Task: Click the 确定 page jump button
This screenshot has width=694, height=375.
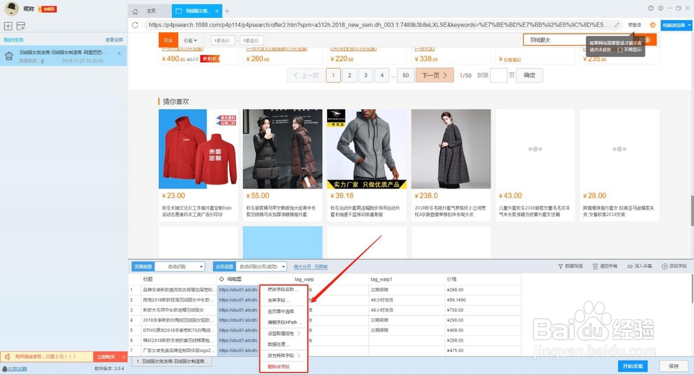Action: point(530,76)
